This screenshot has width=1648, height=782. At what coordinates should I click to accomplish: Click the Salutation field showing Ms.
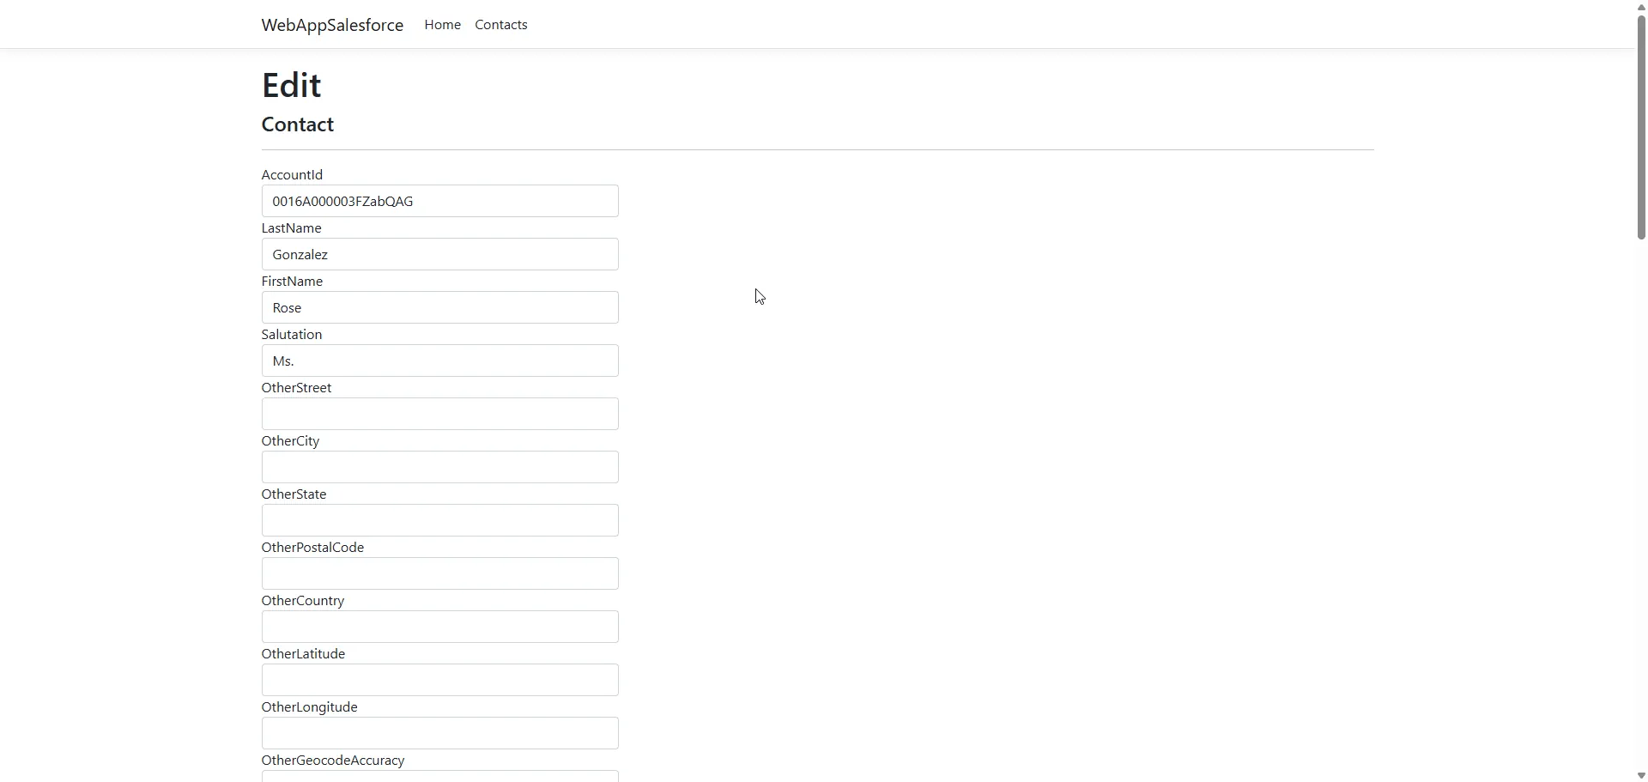(439, 361)
